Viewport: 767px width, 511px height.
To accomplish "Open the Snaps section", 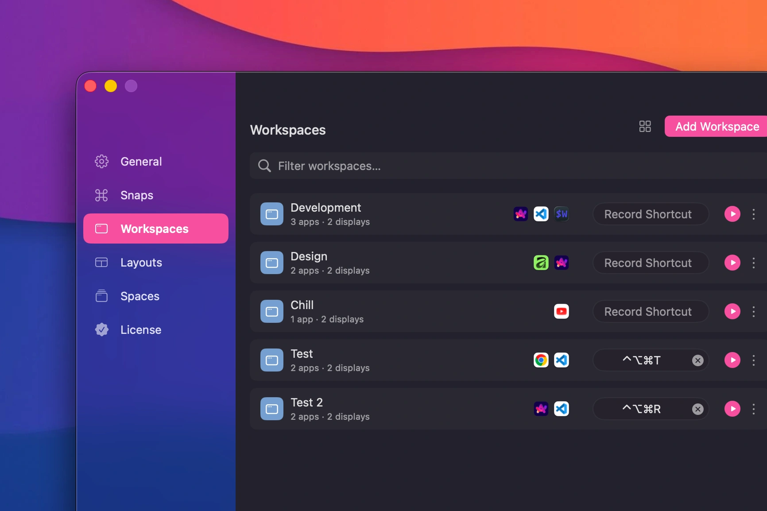I will (156, 195).
